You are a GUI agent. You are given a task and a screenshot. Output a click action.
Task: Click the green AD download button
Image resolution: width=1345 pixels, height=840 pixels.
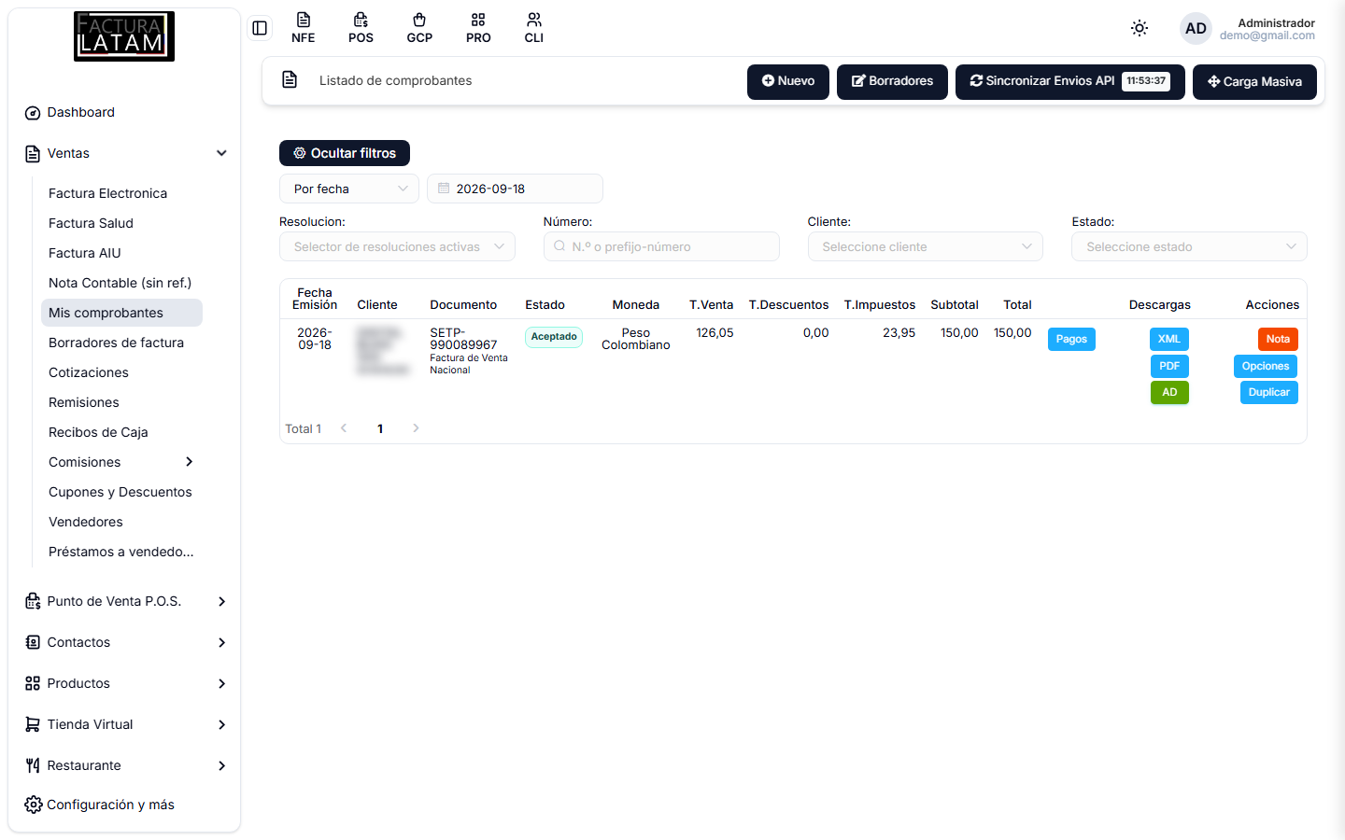click(x=1169, y=392)
